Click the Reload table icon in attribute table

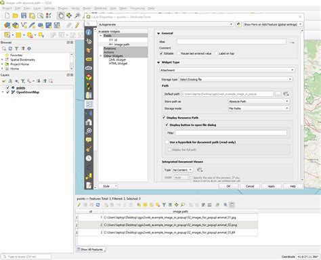(98, 204)
